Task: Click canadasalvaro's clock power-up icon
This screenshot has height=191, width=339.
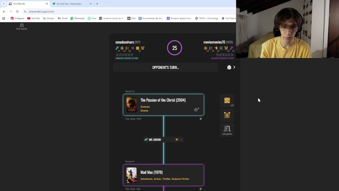Action: pos(122,48)
